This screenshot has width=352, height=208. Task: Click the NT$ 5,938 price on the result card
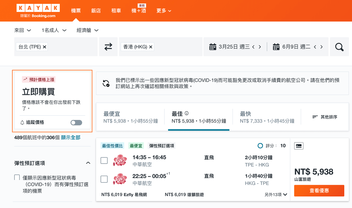[x=314, y=172]
